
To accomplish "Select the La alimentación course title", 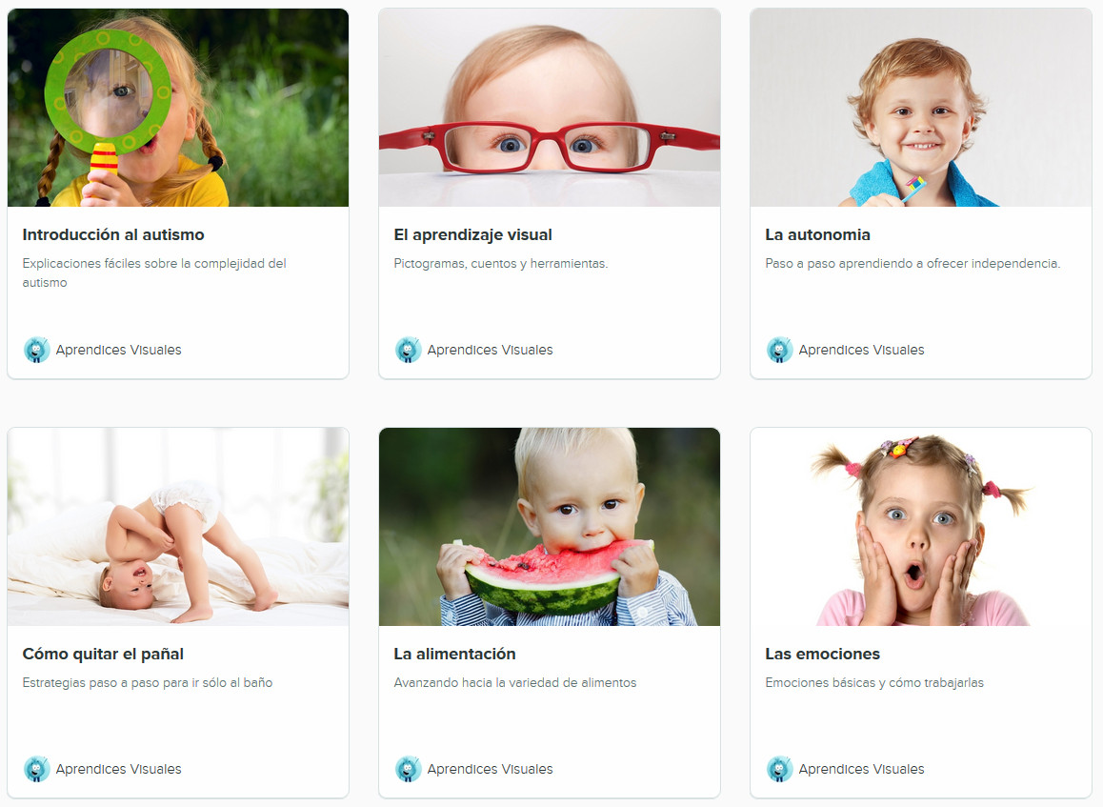I will (x=454, y=655).
